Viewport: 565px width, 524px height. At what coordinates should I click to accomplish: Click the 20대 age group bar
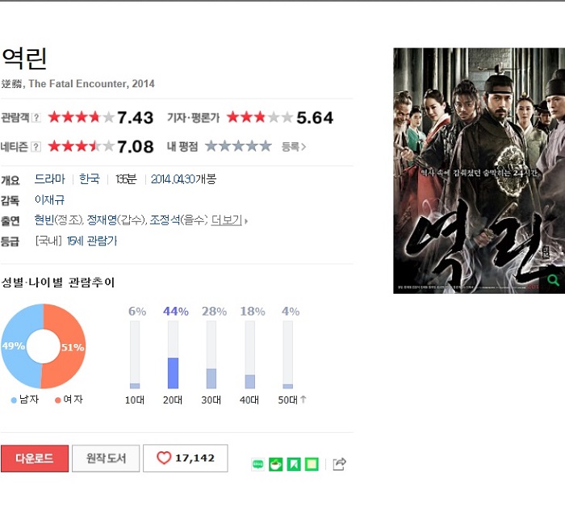[x=173, y=355]
